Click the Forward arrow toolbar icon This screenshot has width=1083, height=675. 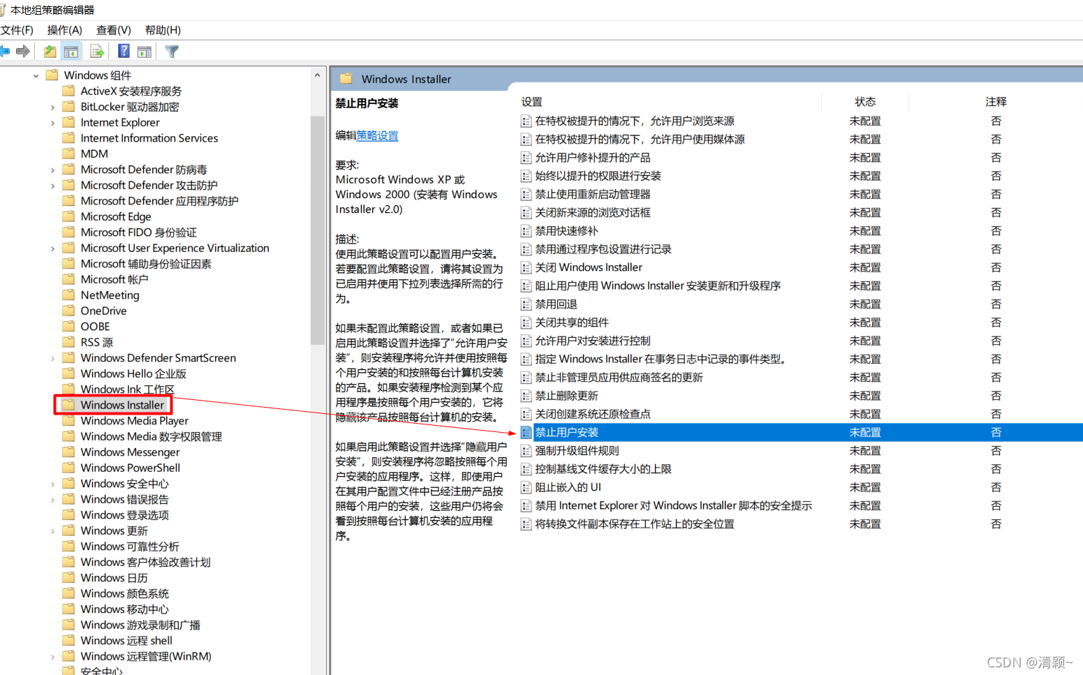pyautogui.click(x=23, y=51)
